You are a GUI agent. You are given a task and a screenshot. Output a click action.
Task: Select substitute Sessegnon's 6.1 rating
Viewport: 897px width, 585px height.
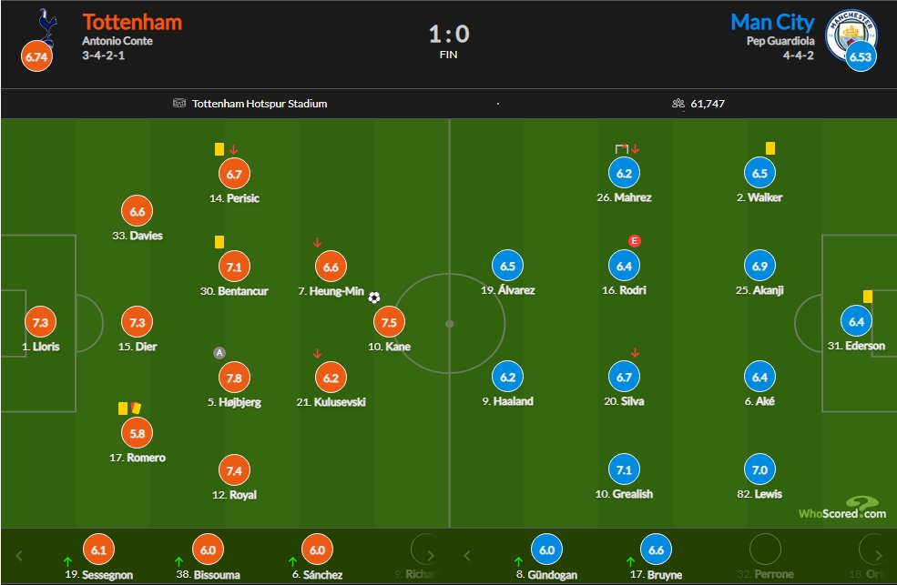98,550
